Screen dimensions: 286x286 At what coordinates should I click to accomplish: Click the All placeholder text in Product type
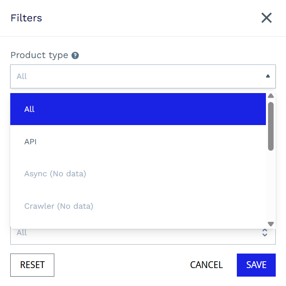click(x=22, y=76)
